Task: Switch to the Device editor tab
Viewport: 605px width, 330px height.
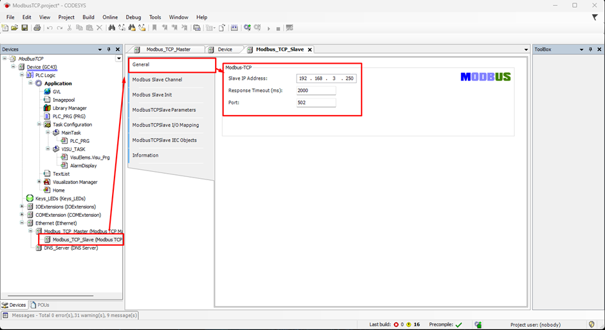Action: point(225,50)
